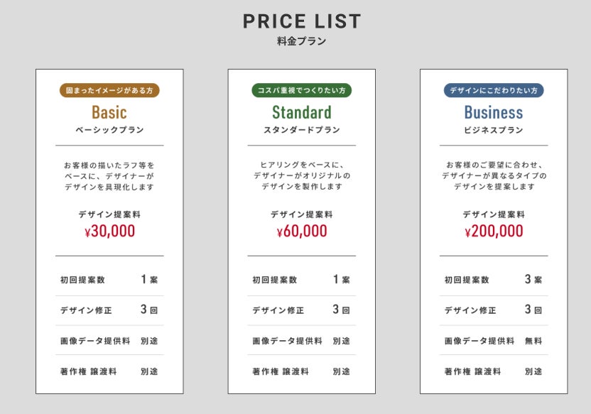This screenshot has width=591, height=414.
Task: Click the 料金プラン subtitle
Action: (302, 41)
